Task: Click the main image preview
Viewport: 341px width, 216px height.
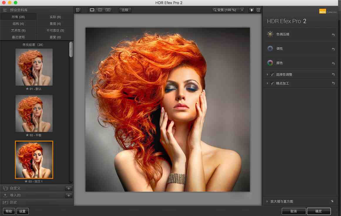Action: (x=167, y=109)
